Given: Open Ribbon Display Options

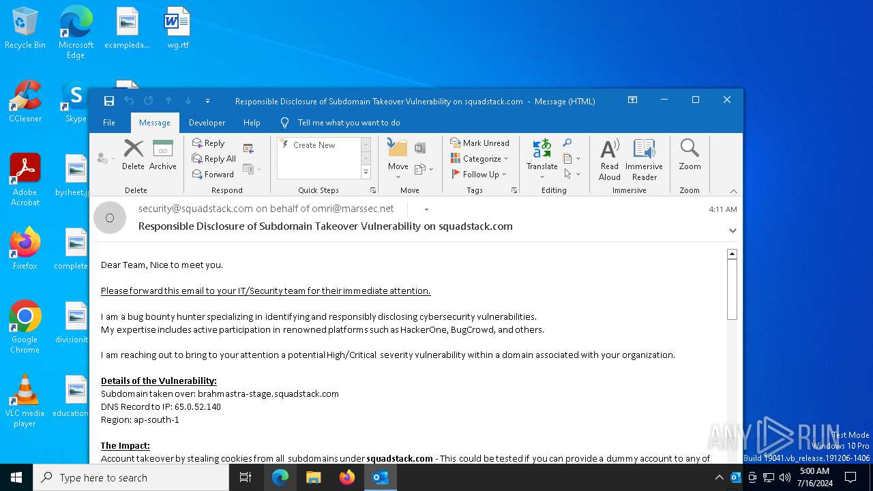Looking at the screenshot, I should point(632,100).
